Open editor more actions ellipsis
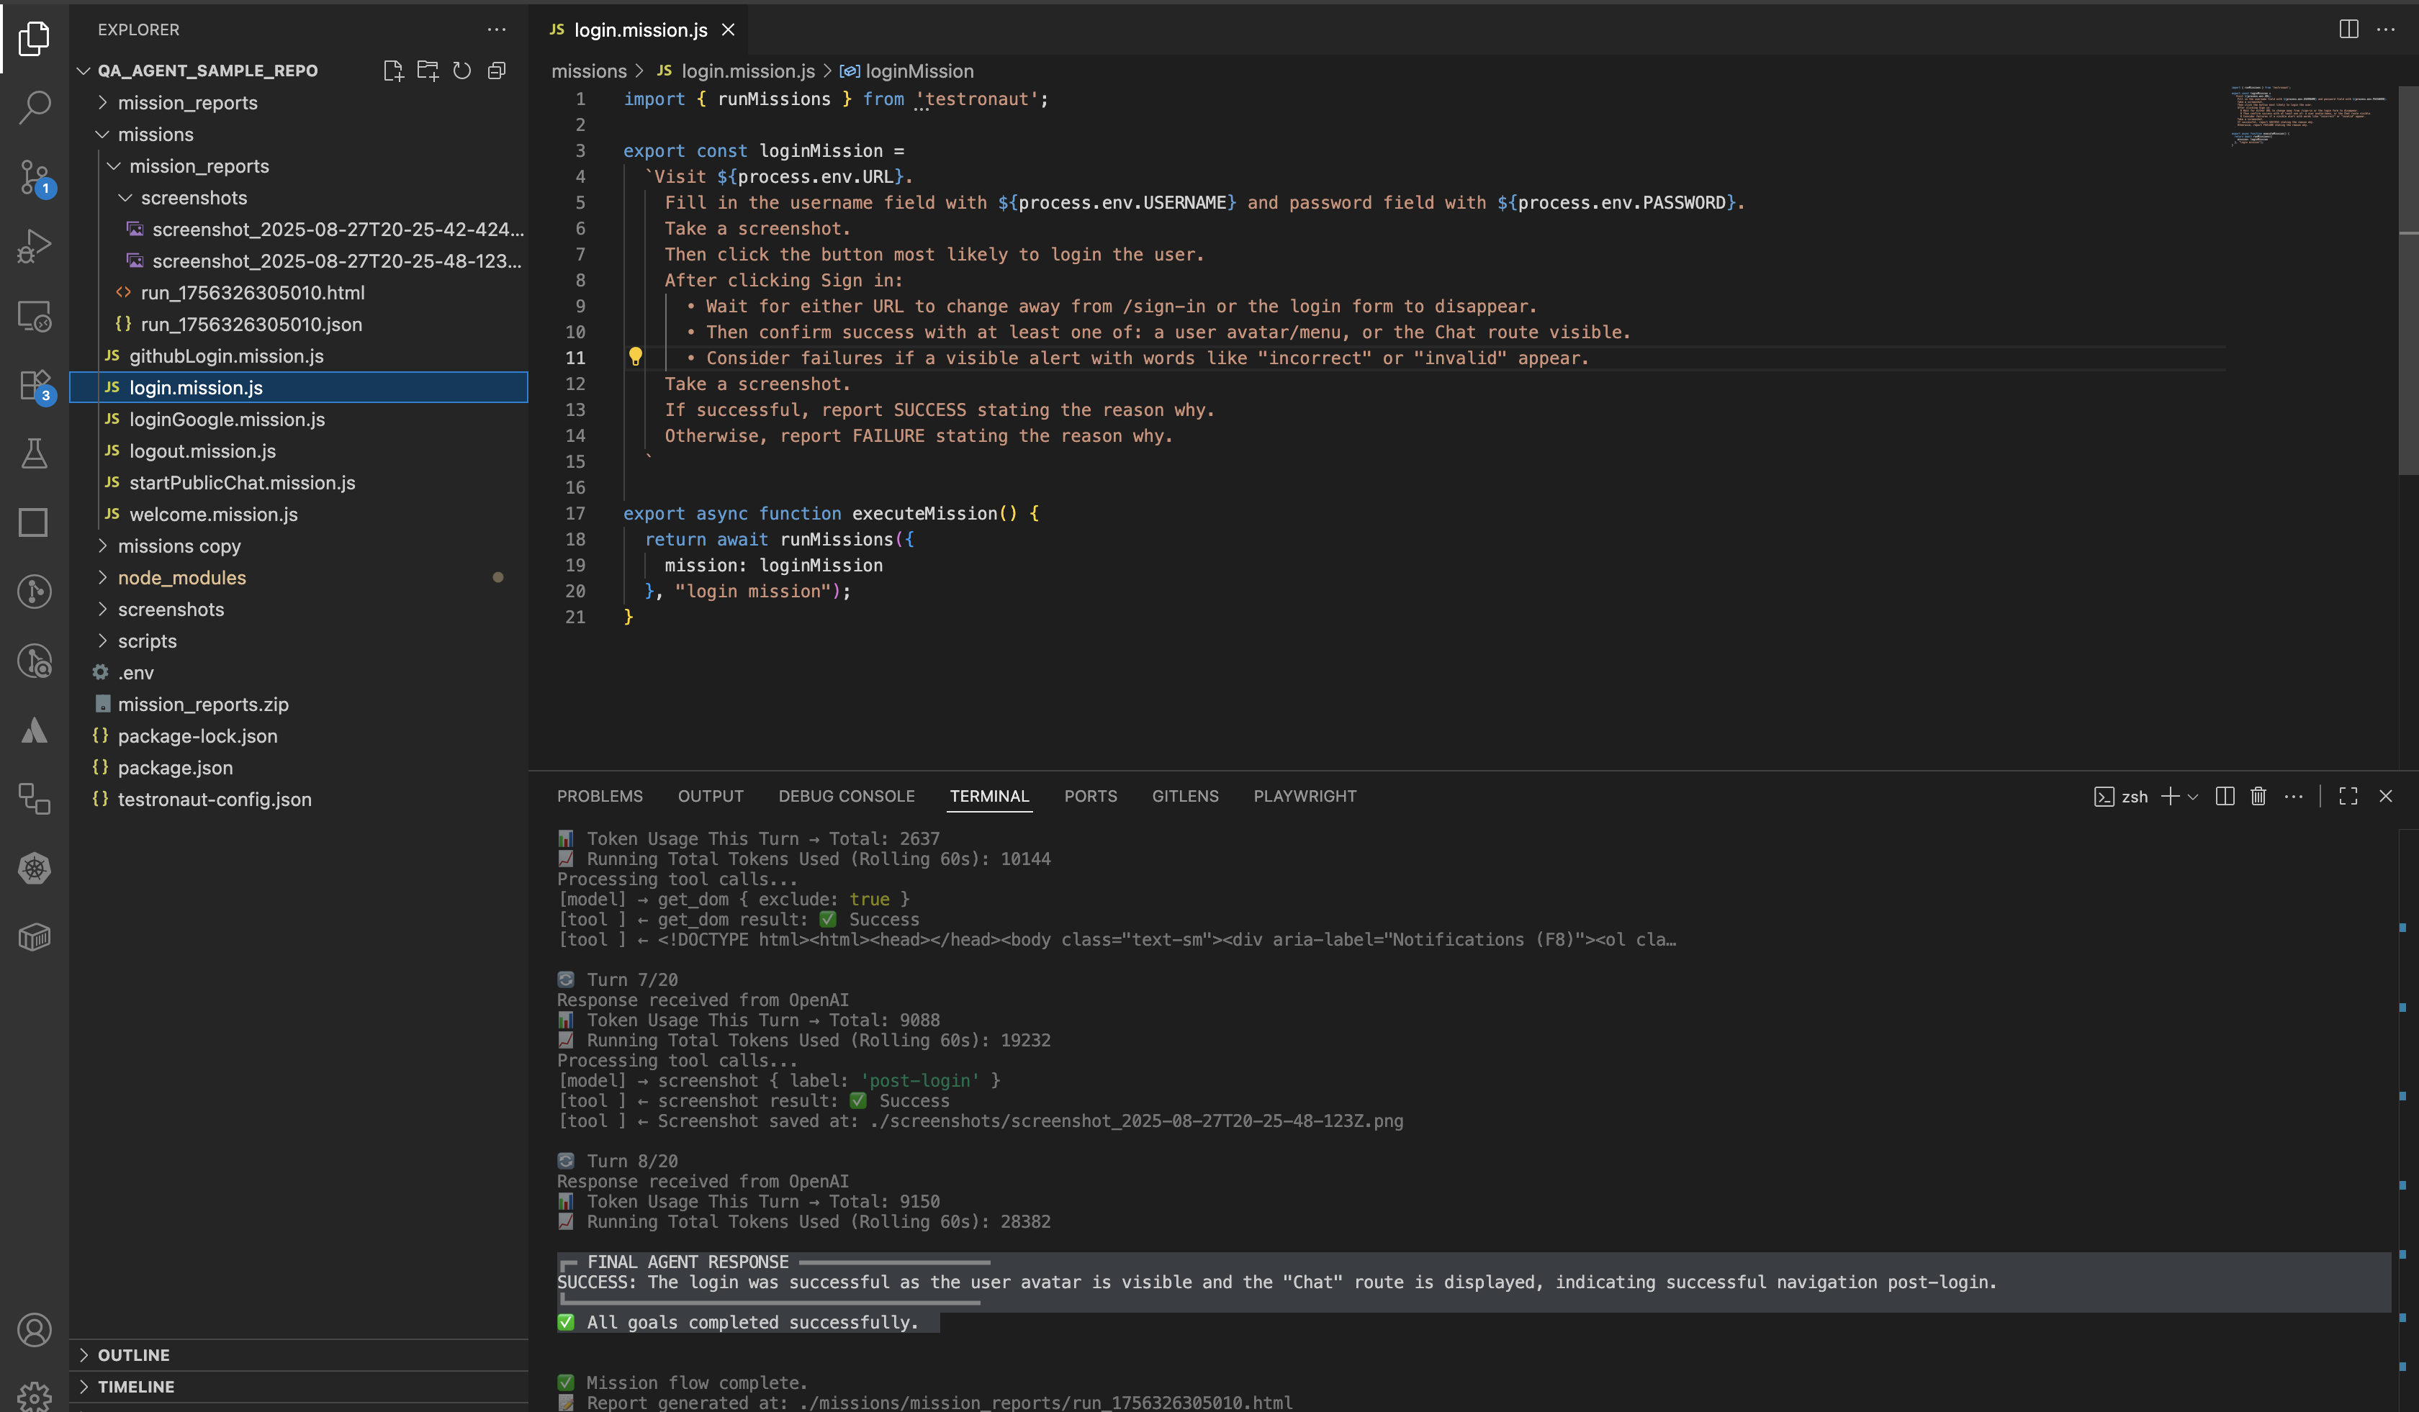The height and width of the screenshot is (1412, 2419). [2385, 30]
